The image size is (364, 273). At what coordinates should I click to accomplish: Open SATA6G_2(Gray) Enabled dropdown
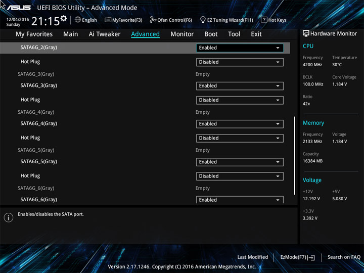click(240, 48)
